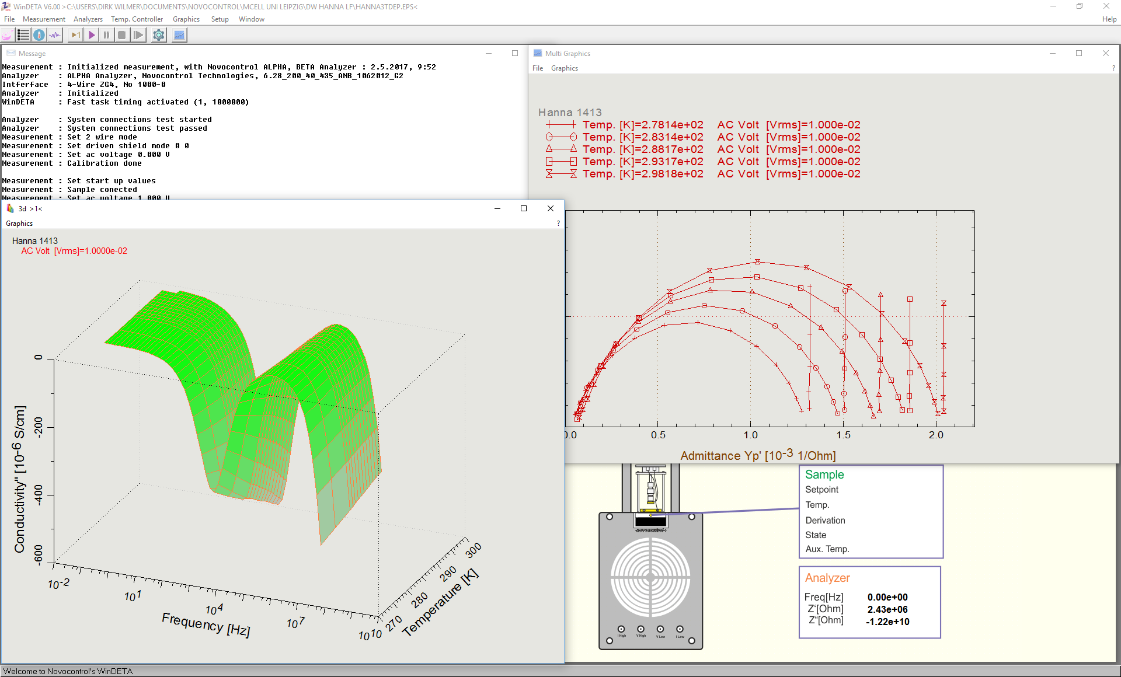This screenshot has height=677, width=1121.
Task: Open the Help menu
Action: [x=1109, y=19]
